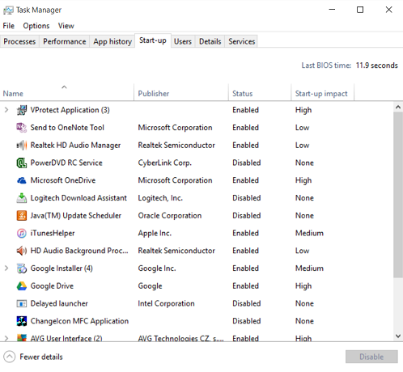Select the Realtek HD Audio Manager name
The width and height of the screenshot is (403, 372).
click(75, 146)
